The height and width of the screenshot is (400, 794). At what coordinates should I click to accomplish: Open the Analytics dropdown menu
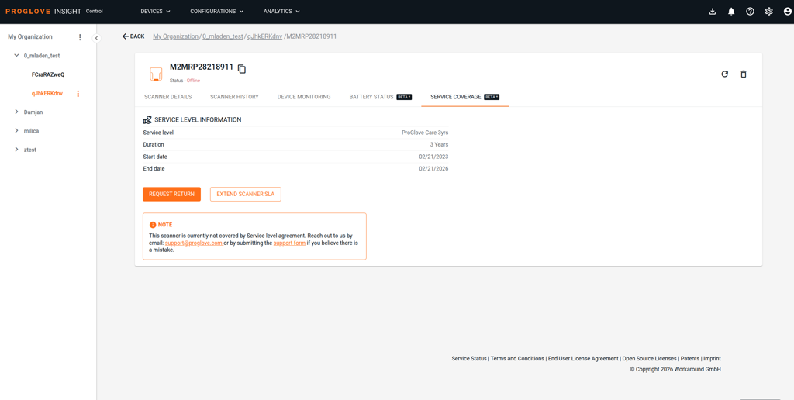(281, 11)
